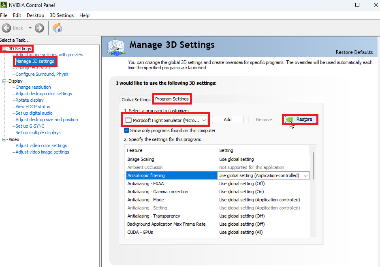This screenshot has width=380, height=267.
Task: Open the Desktop menu
Action: coord(35,15)
